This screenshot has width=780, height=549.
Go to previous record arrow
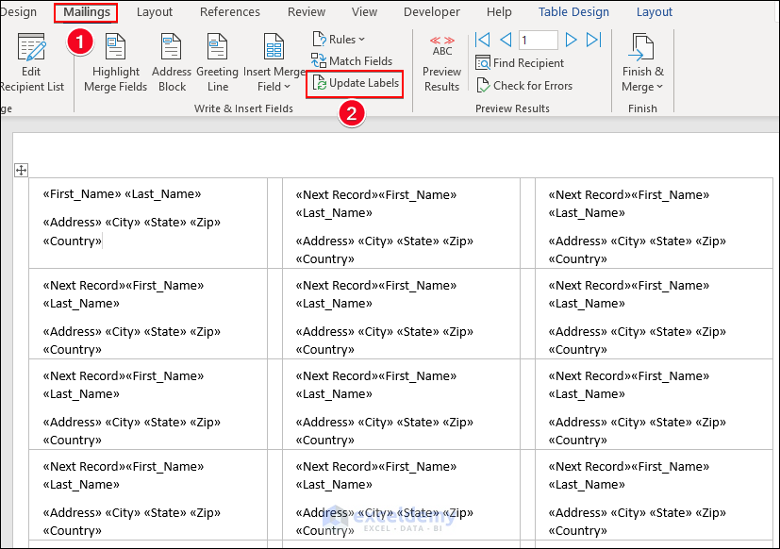click(x=506, y=40)
